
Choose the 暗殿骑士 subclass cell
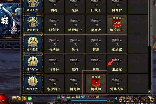[x=75, y=24]
